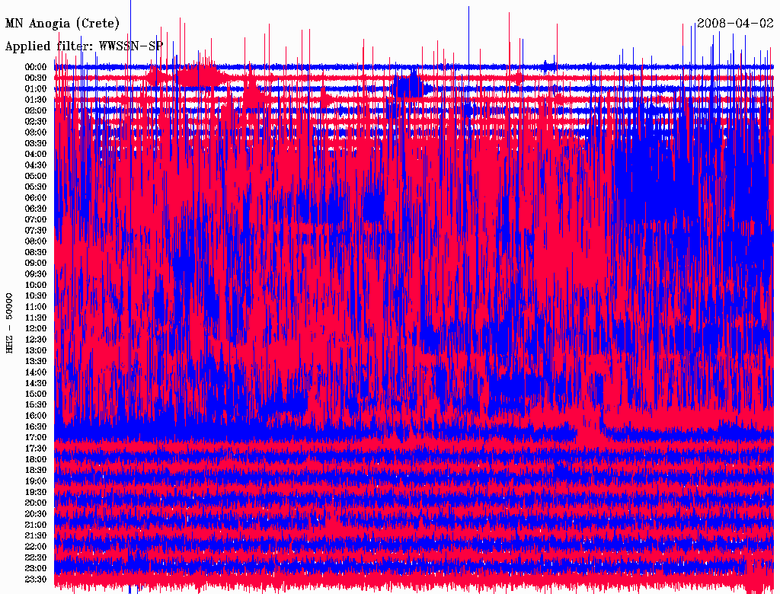Image resolution: width=780 pixels, height=594 pixels.
Task: Select the 00:00 time row label
Action: point(36,67)
